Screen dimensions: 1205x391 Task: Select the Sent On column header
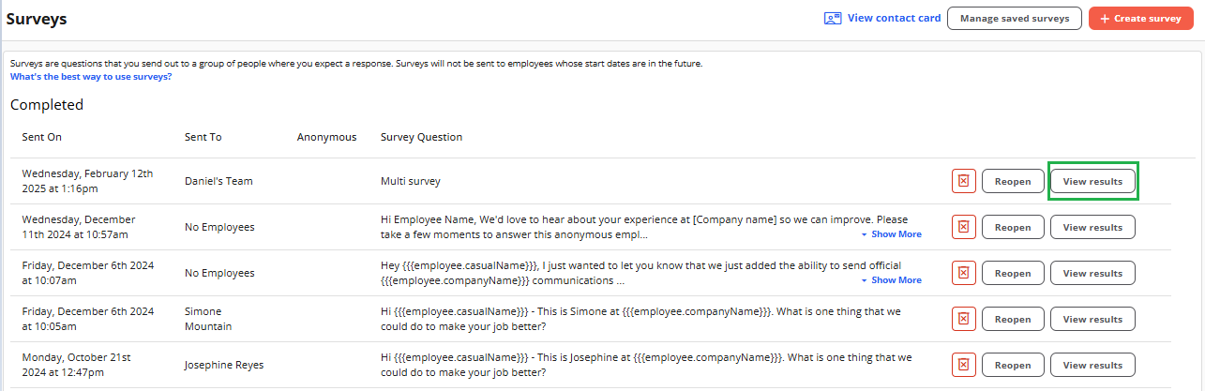point(42,137)
